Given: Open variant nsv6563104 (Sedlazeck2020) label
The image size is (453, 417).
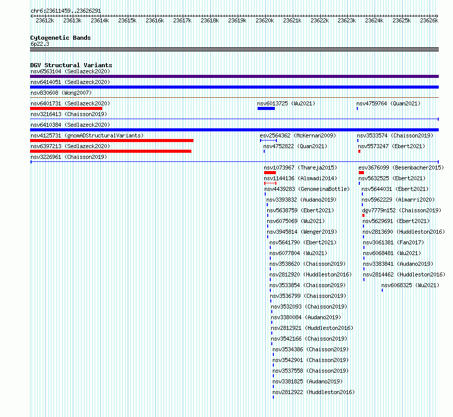Looking at the screenshot, I should [x=70, y=71].
